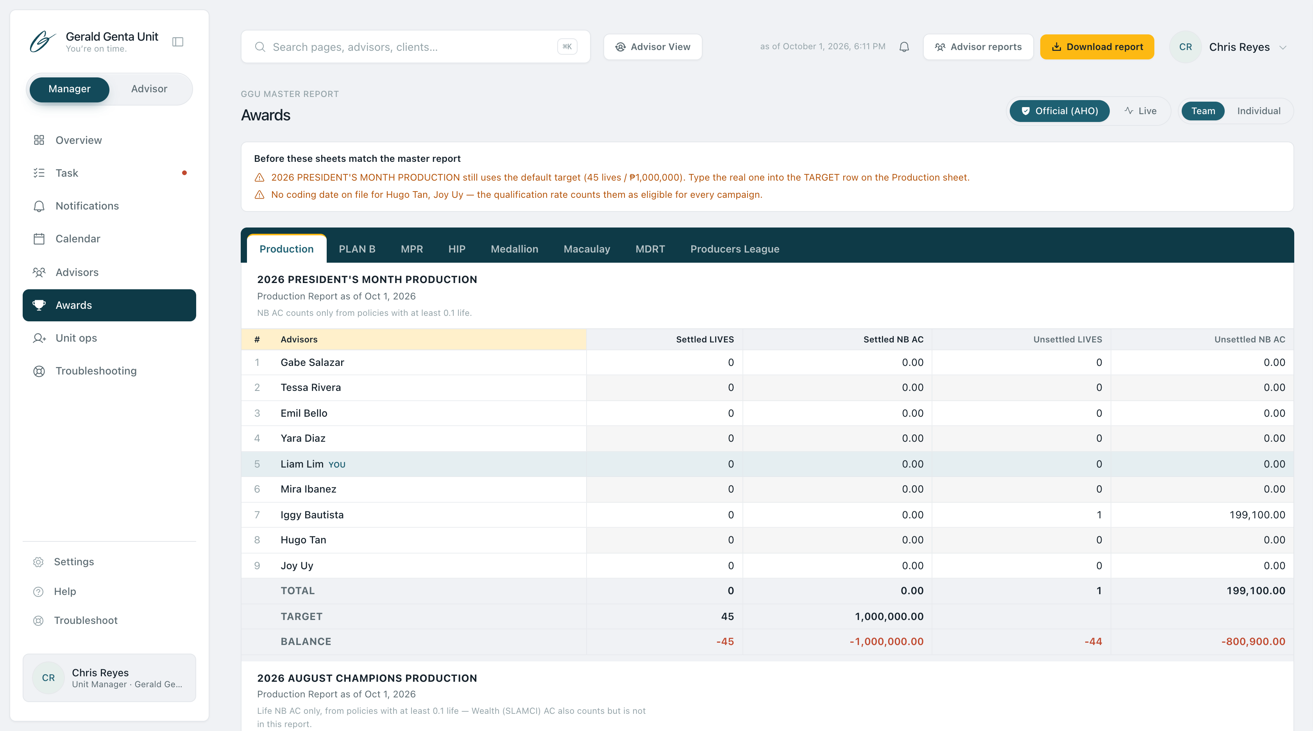Open the Producers League tab
This screenshot has width=1313, height=731.
[735, 249]
